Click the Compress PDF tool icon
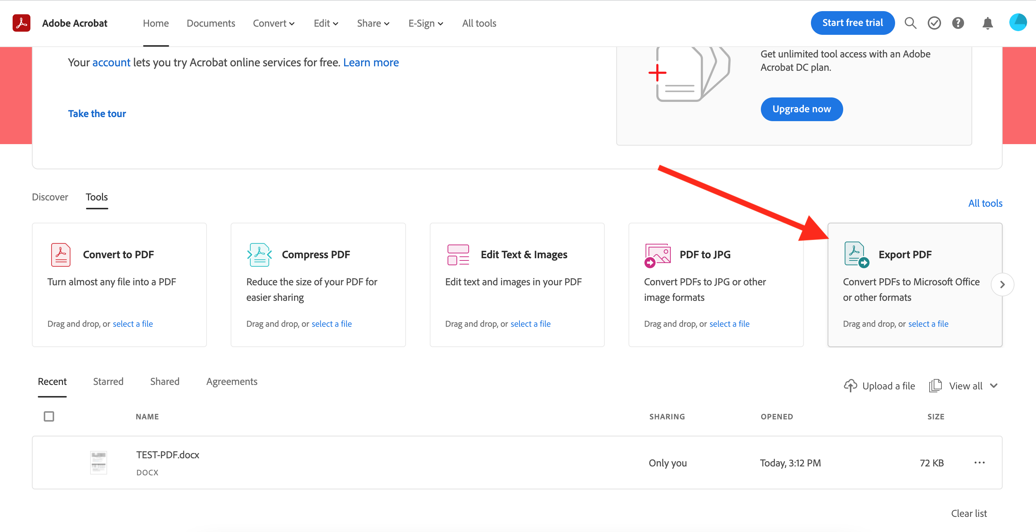Image resolution: width=1036 pixels, height=532 pixels. (x=260, y=255)
